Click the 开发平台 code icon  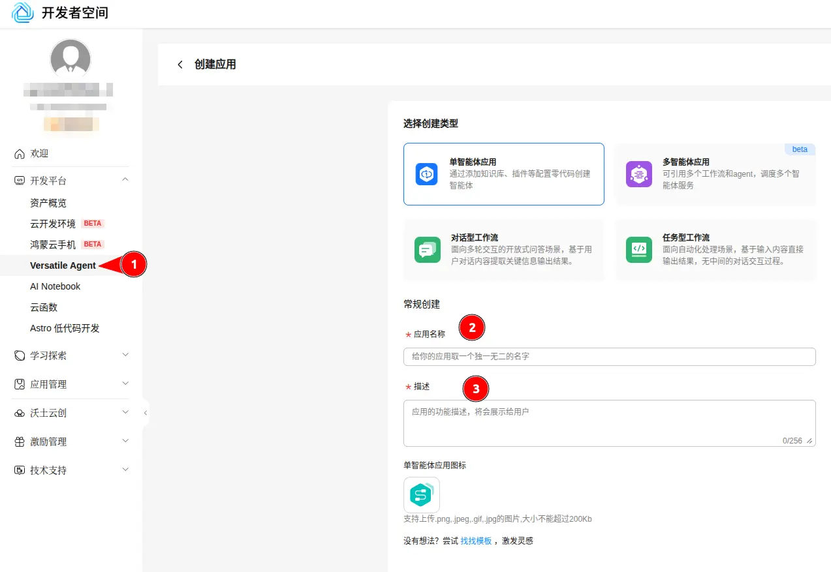point(20,181)
